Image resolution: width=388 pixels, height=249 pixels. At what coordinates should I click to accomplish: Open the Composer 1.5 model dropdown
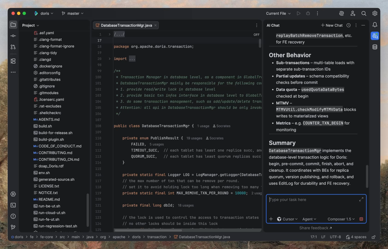pyautogui.click(x=341, y=219)
